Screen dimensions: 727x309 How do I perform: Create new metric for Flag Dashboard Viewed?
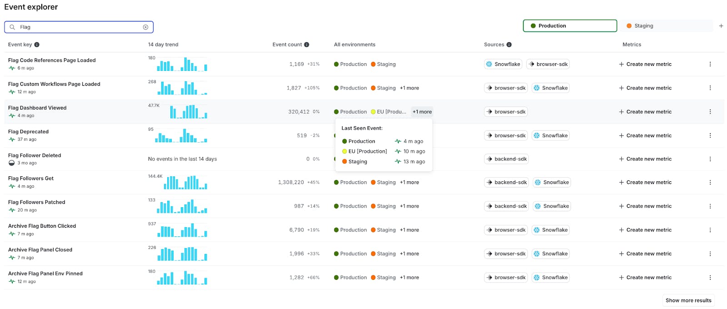645,112
